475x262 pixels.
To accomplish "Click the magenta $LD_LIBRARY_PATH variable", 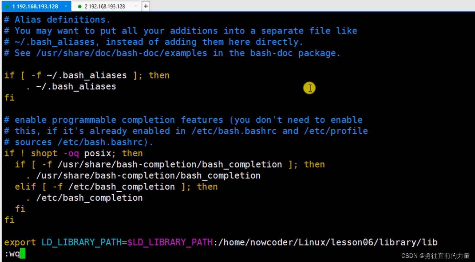I will click(170, 242).
